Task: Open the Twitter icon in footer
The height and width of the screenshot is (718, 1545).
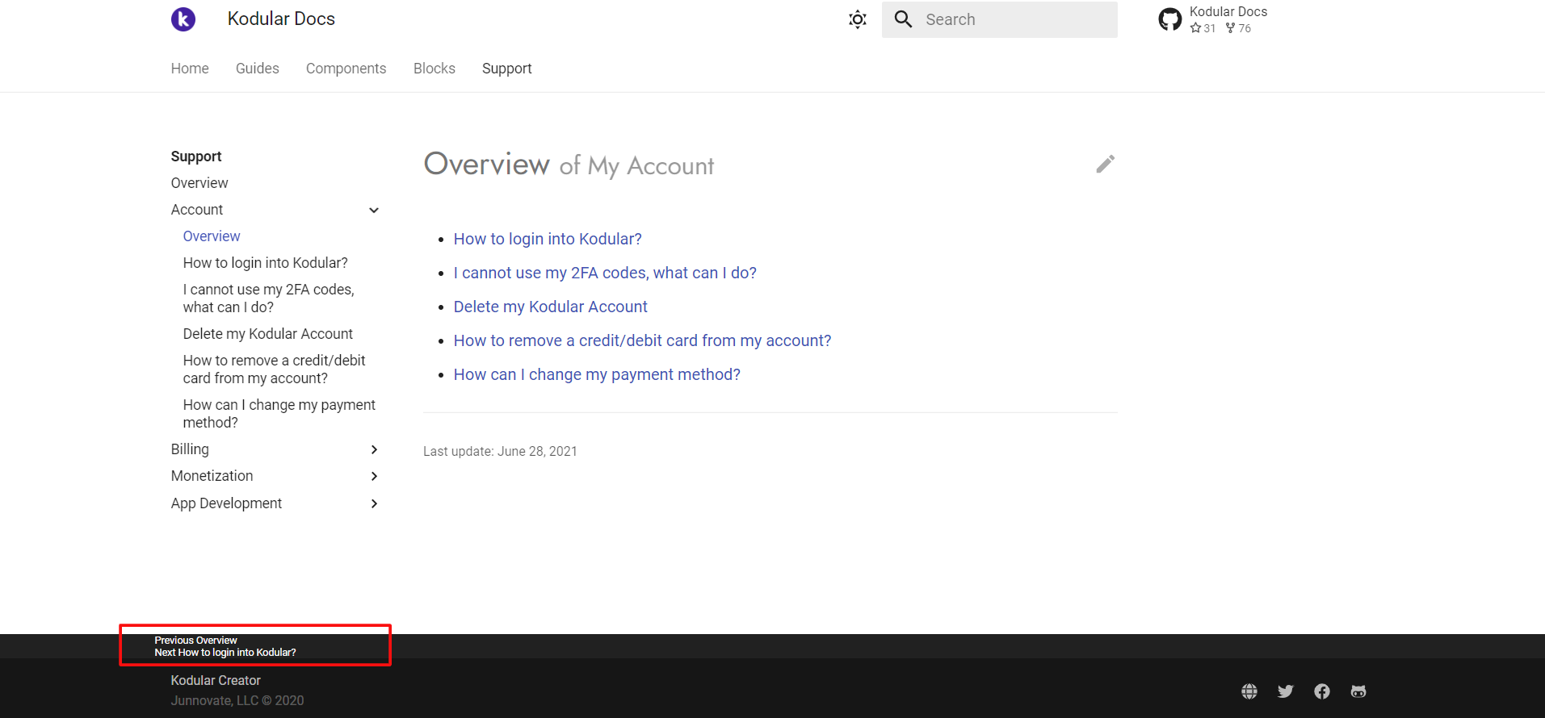Action: (x=1286, y=691)
